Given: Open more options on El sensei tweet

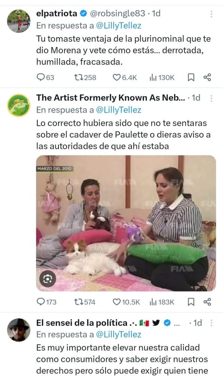Looking at the screenshot, I should click(212, 323).
